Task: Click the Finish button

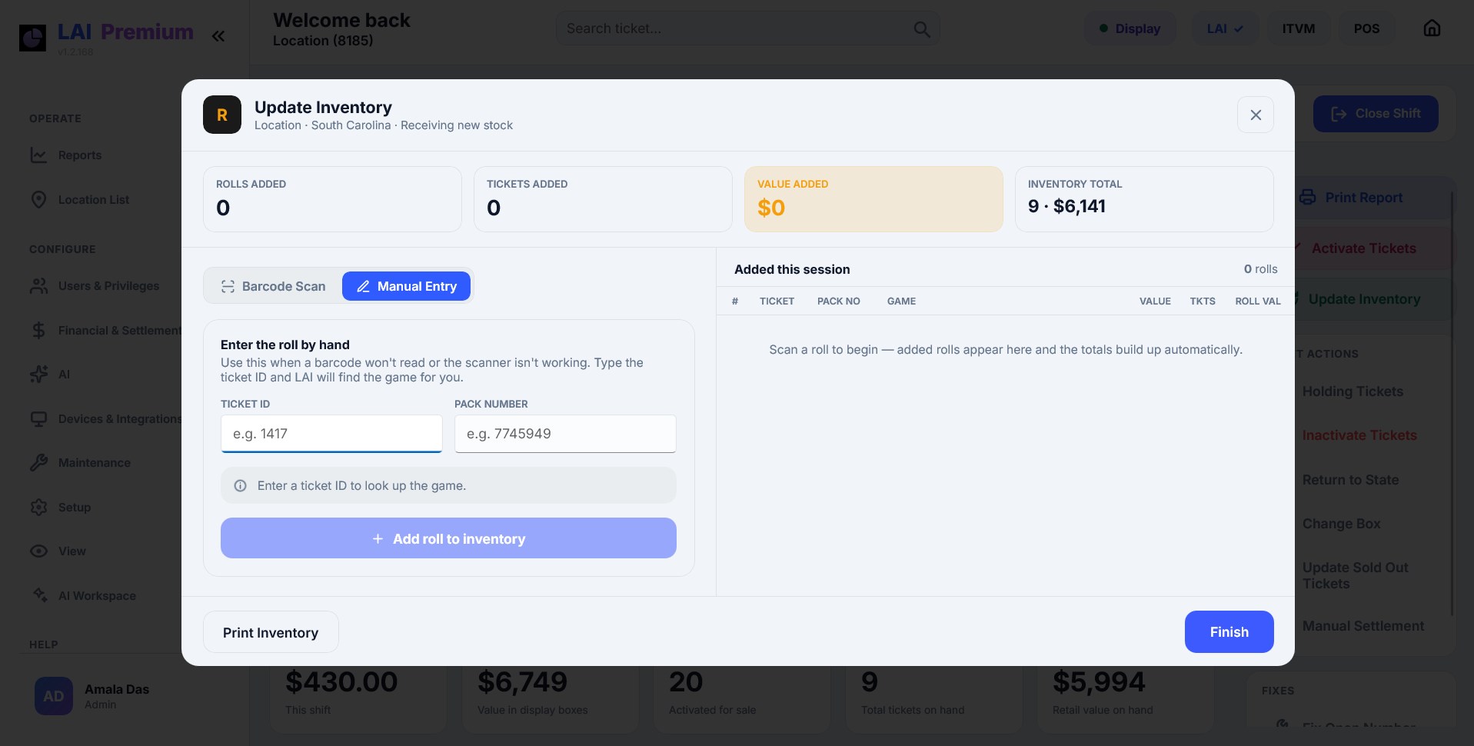Action: pyautogui.click(x=1229, y=632)
